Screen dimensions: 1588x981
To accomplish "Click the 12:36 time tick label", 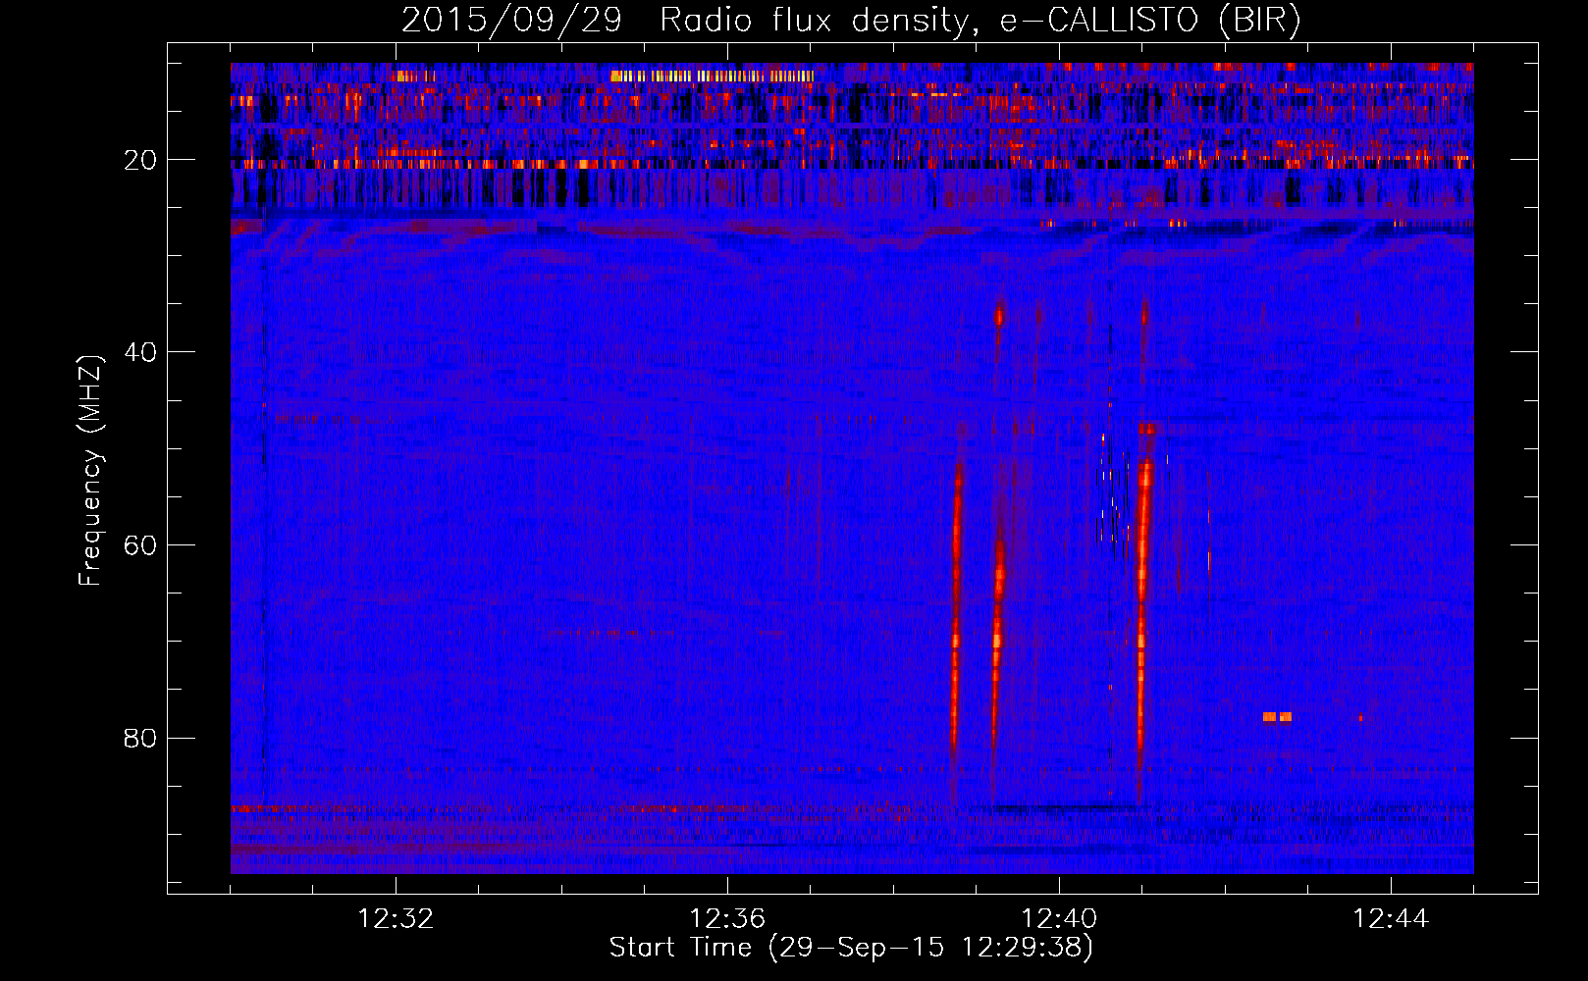I will tap(727, 919).
